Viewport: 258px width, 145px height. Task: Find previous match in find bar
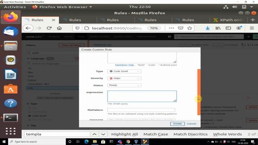coord(94,134)
